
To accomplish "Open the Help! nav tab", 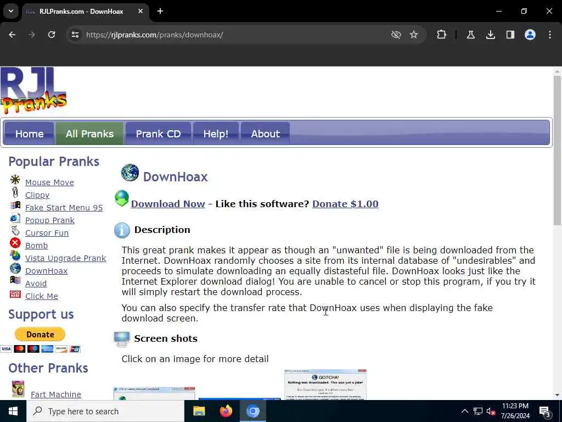I will (216, 134).
